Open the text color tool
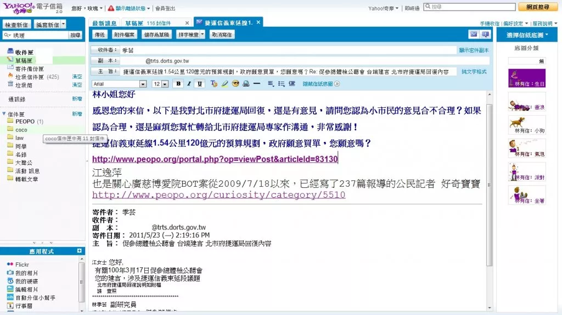The height and width of the screenshot is (315, 562). (x=214, y=84)
